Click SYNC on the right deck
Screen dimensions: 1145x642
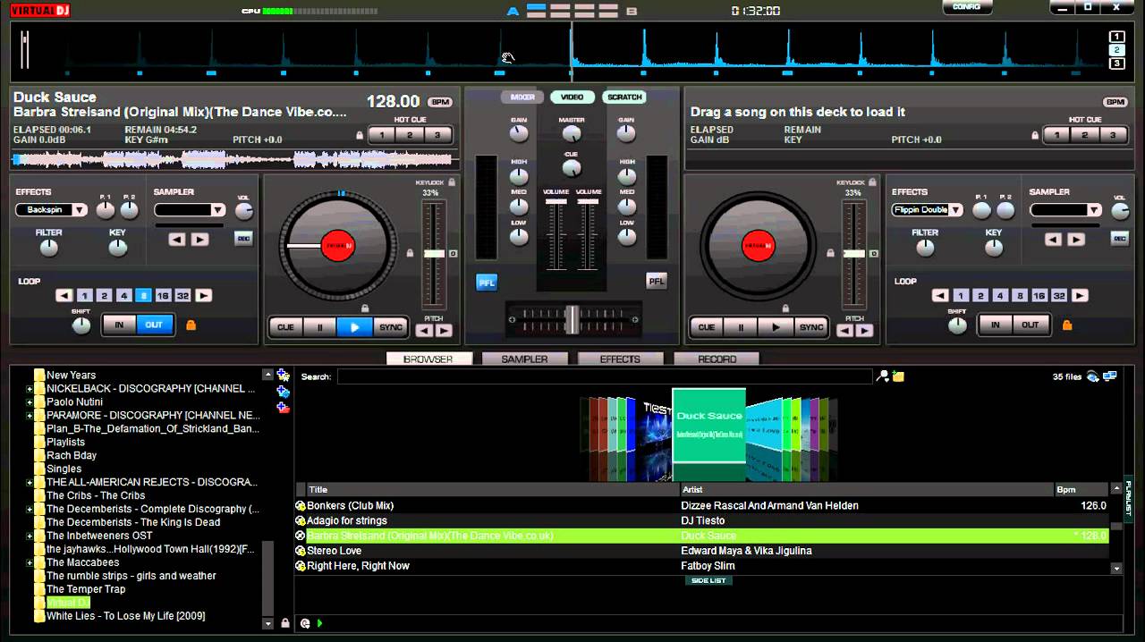pyautogui.click(x=810, y=327)
